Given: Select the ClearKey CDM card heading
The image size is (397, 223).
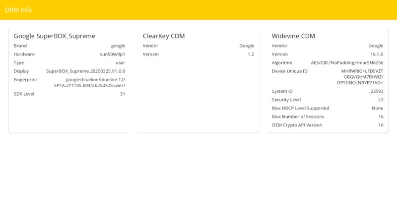Looking at the screenshot, I should click(164, 36).
